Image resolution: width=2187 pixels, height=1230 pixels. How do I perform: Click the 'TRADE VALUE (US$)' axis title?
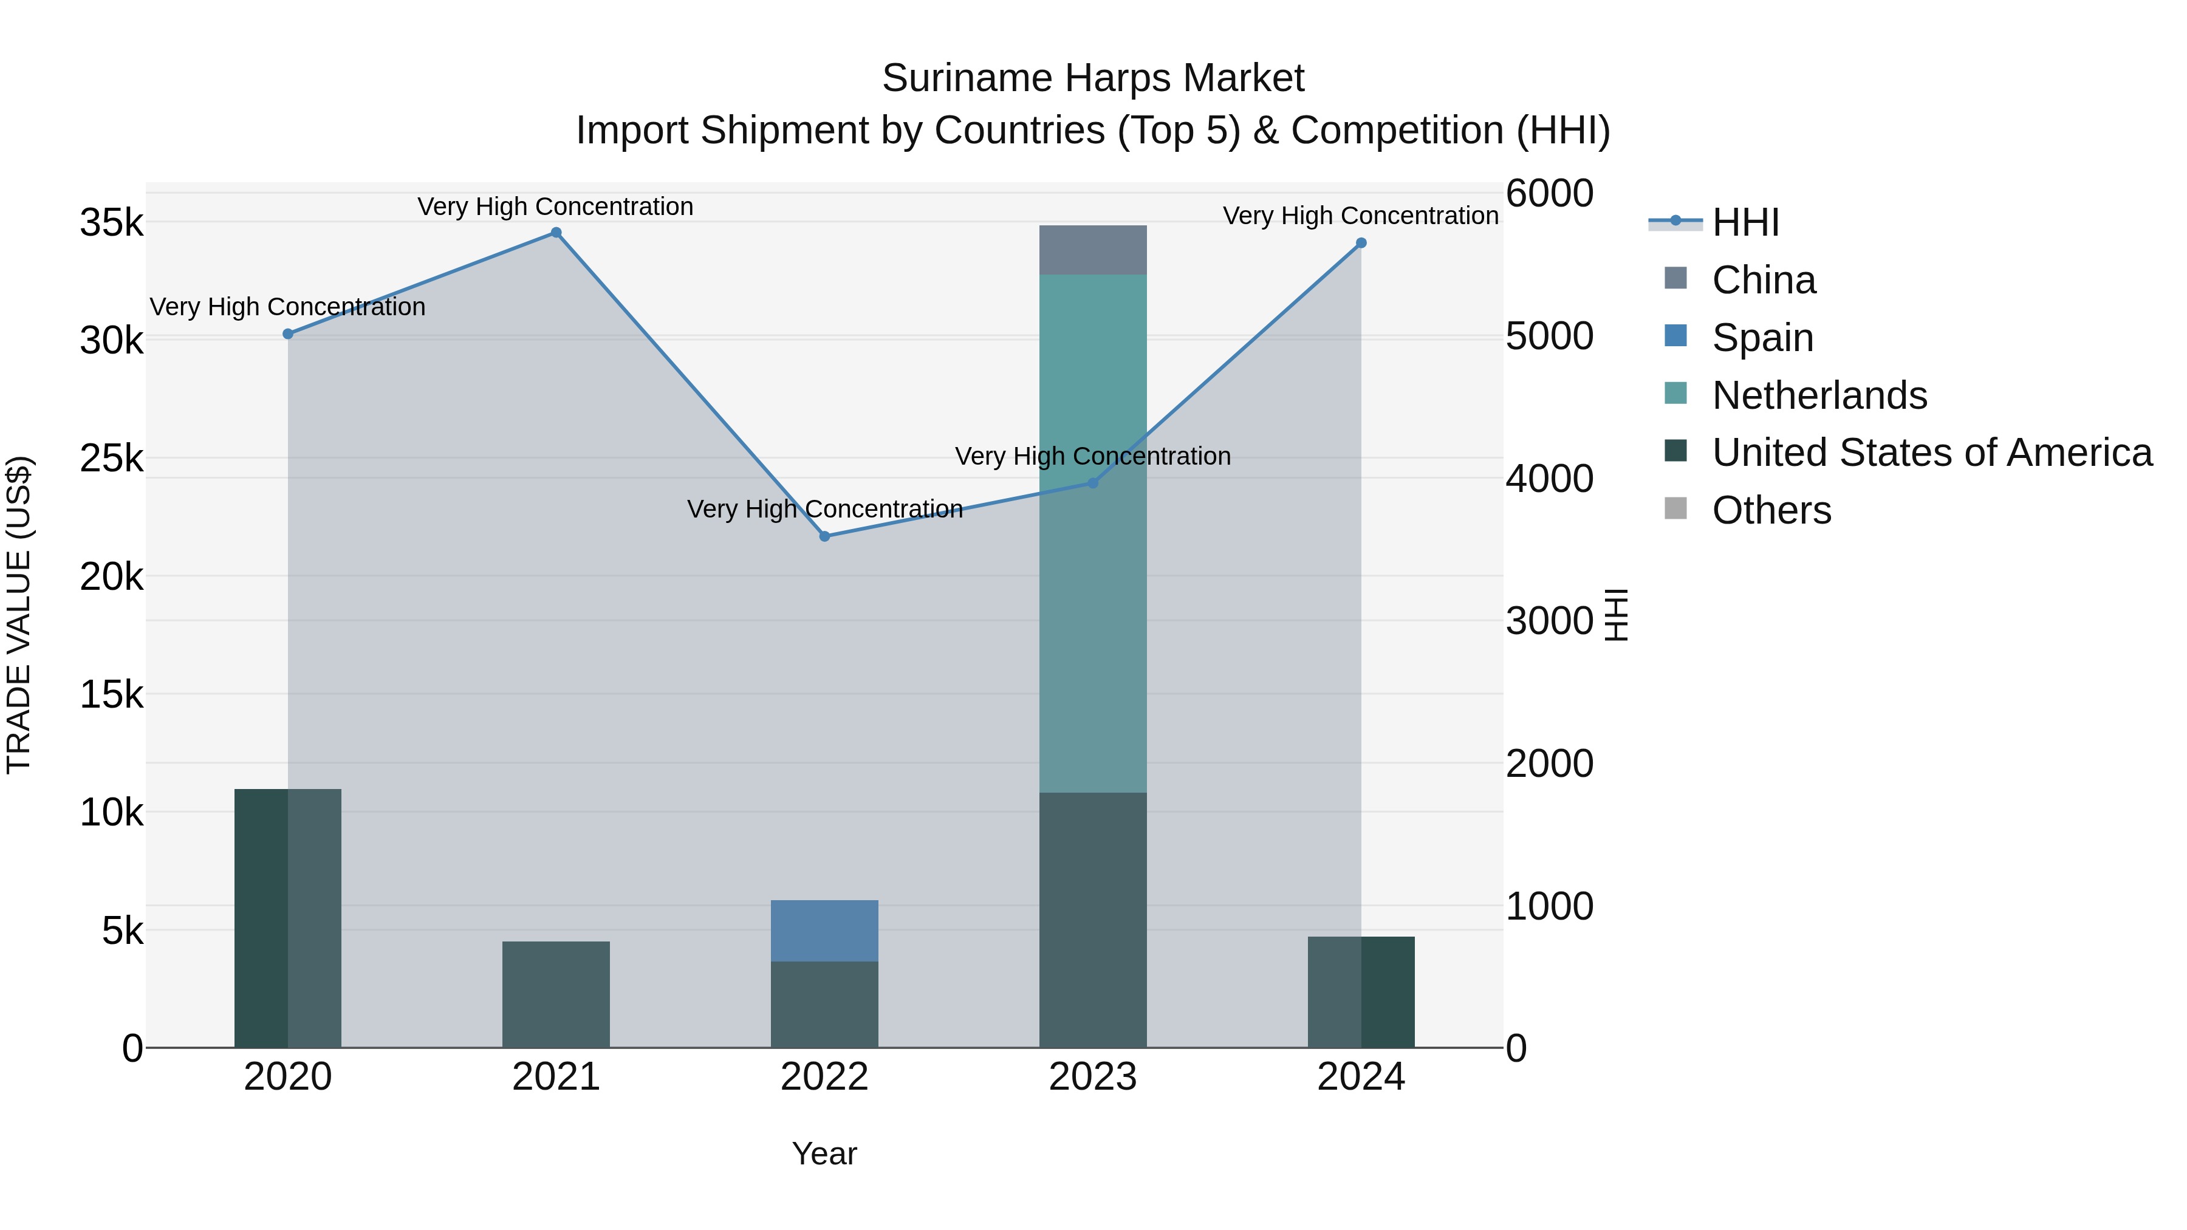pyautogui.click(x=19, y=615)
